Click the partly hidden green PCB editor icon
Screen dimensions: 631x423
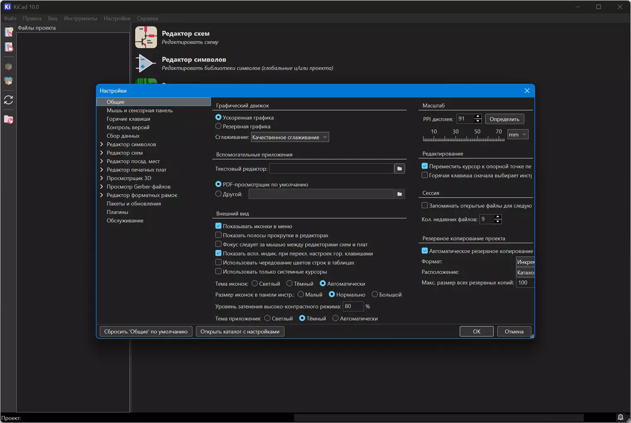pyautogui.click(x=146, y=81)
